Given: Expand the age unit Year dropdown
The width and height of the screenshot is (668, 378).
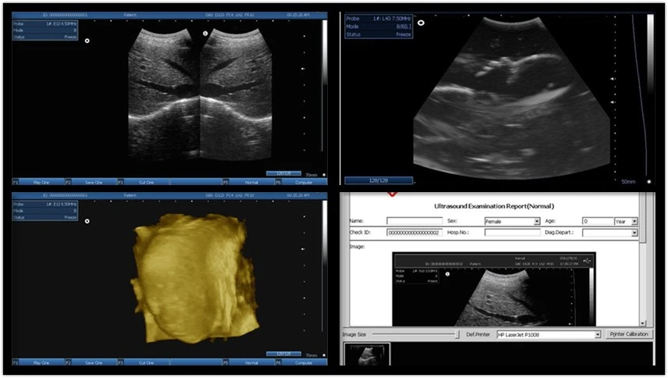Looking at the screenshot, I should [634, 222].
